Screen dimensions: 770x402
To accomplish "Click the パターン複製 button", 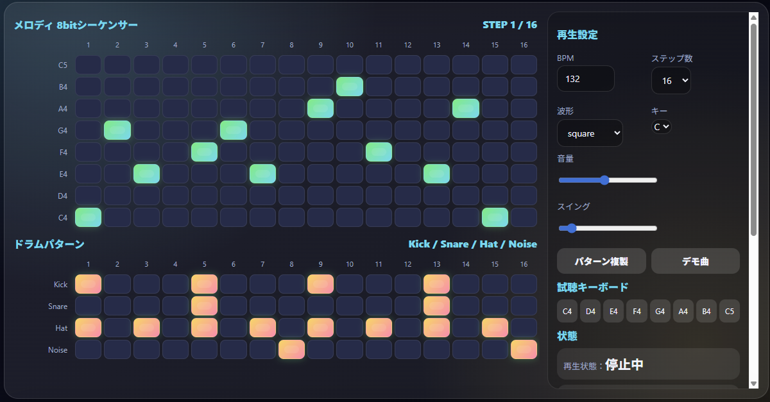I will tap(601, 262).
